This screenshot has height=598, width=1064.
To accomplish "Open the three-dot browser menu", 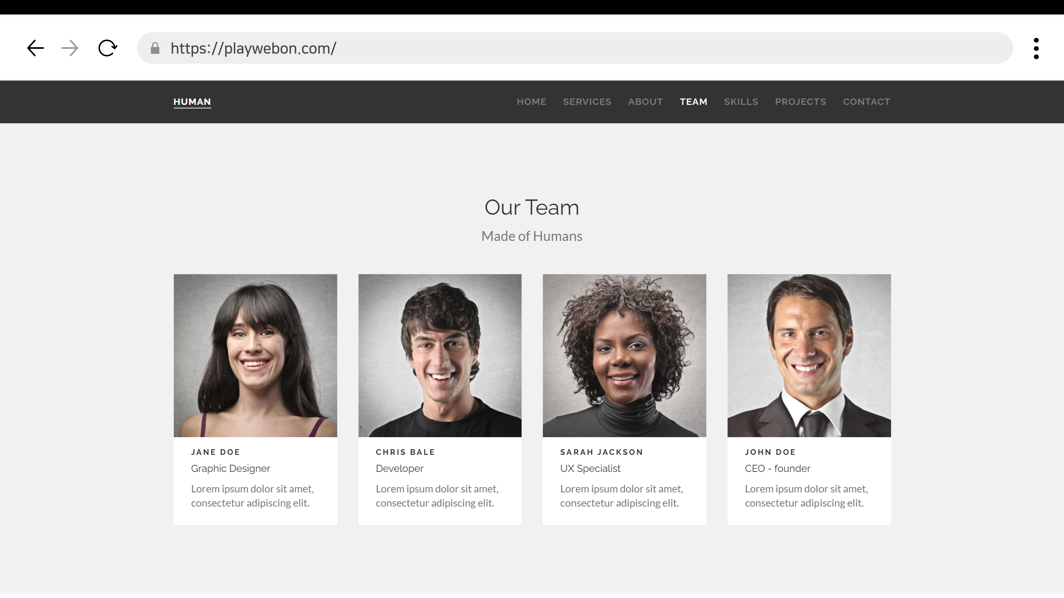I will tap(1036, 49).
